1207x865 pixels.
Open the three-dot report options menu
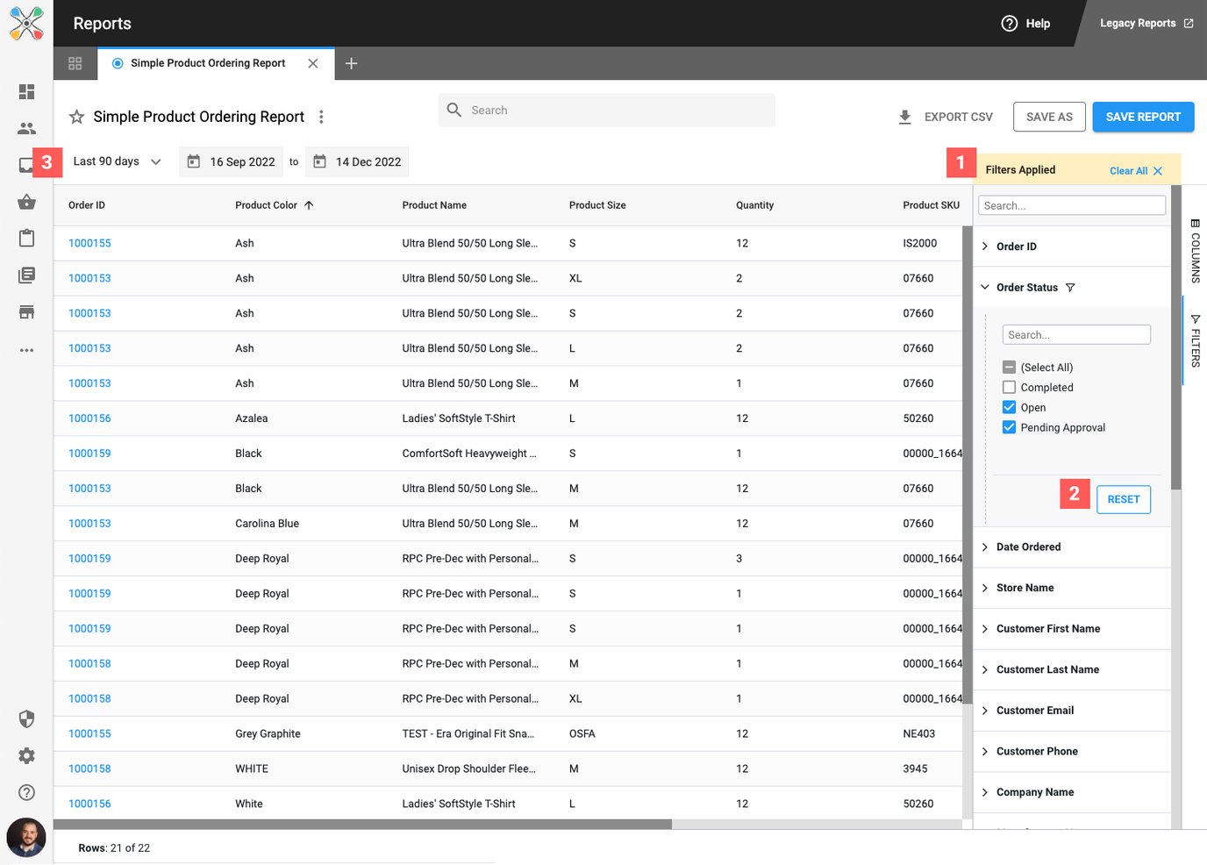321,117
